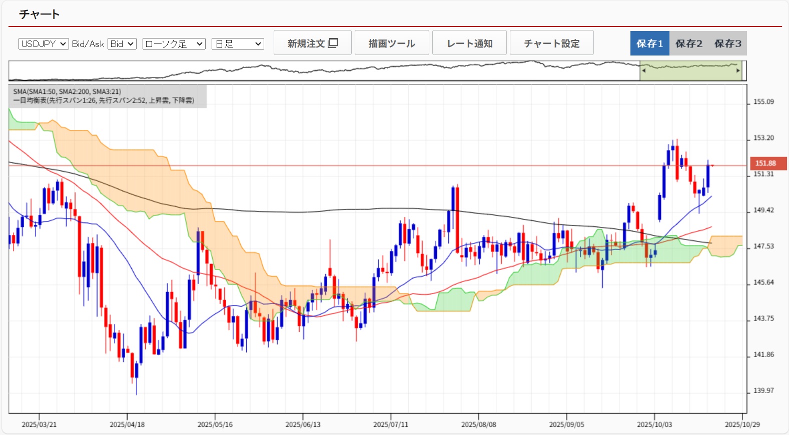
Task: Expand the Bid/Ask price type dropdown
Action: [122, 44]
